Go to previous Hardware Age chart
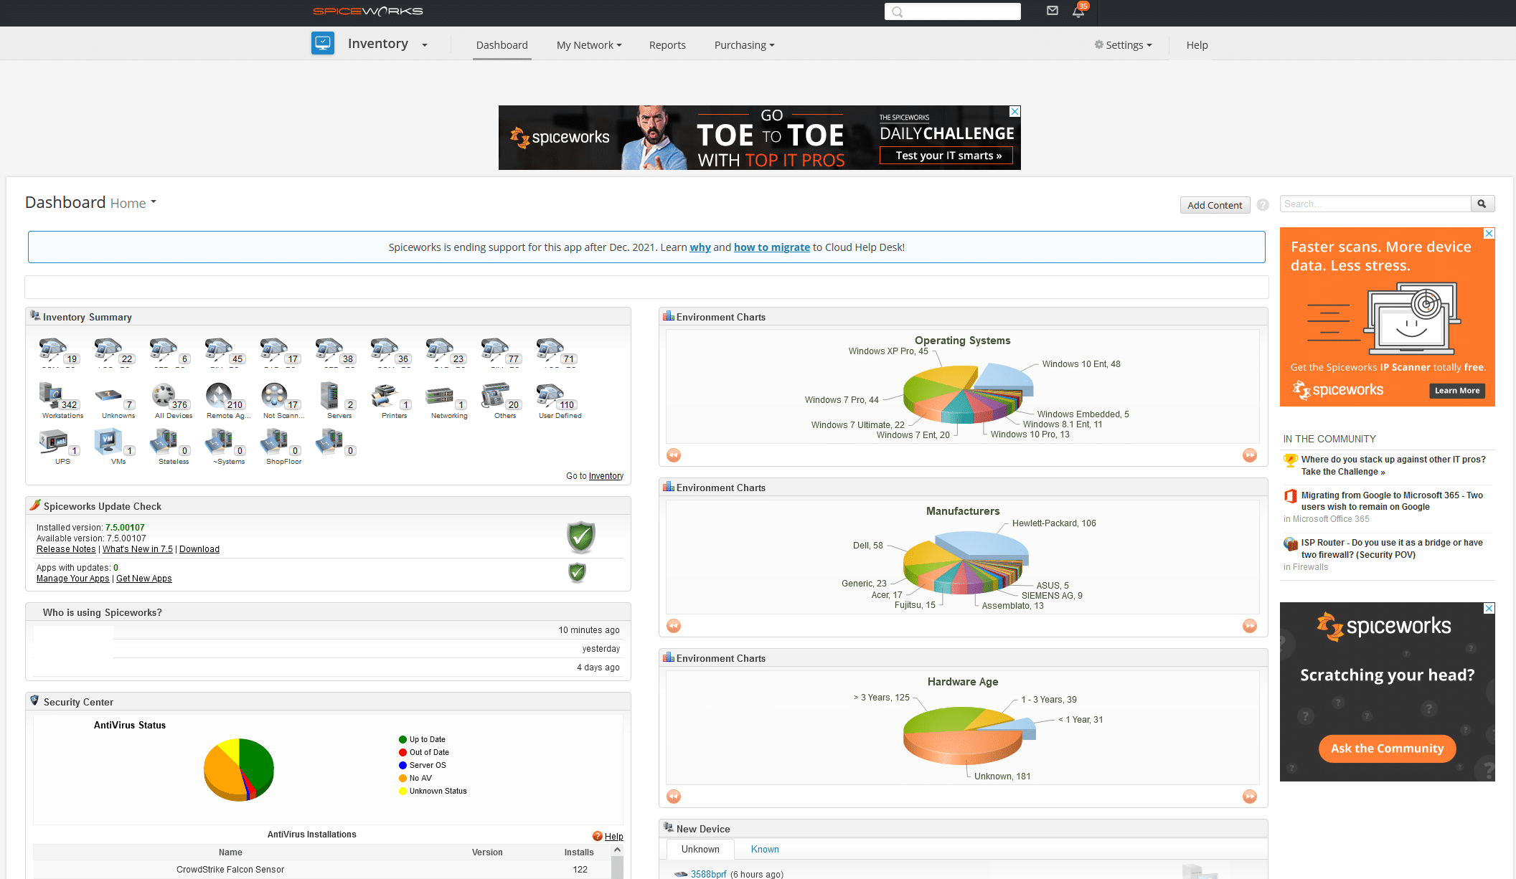Screen dimensions: 1516x879 click(x=674, y=797)
